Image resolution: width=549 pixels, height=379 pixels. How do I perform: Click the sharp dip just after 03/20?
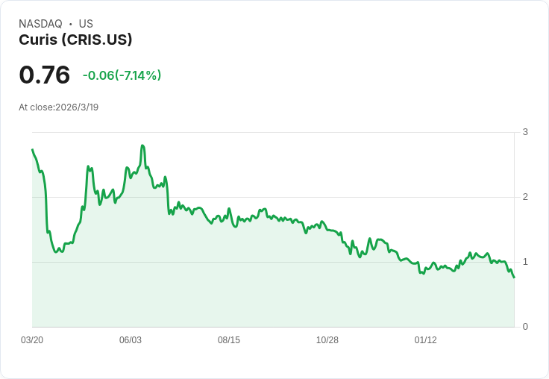(56, 251)
